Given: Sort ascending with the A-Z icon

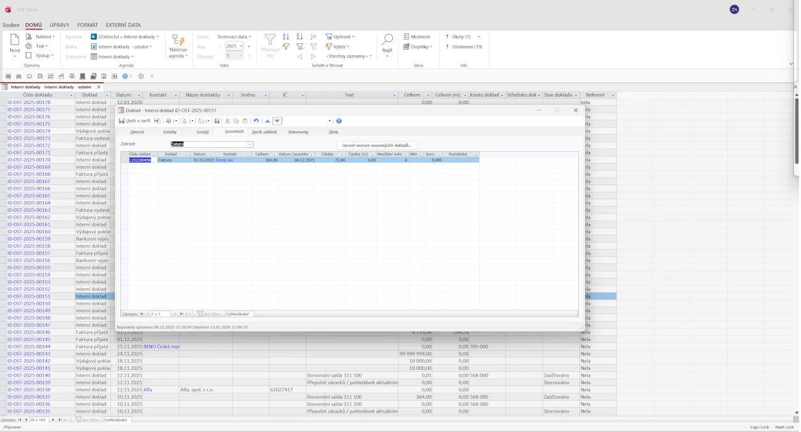Looking at the screenshot, I should 286,37.
